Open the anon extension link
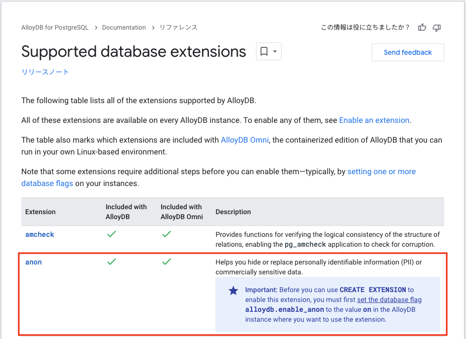 [x=33, y=262]
